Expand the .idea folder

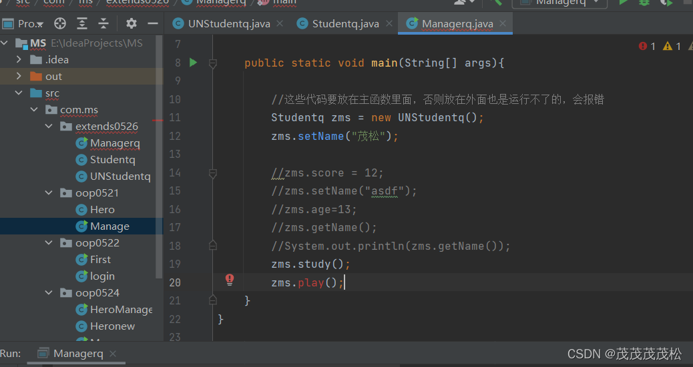click(x=19, y=59)
